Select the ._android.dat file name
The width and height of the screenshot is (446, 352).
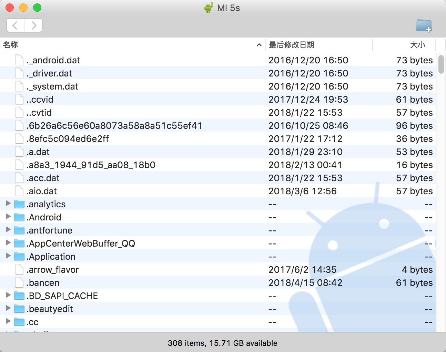click(x=53, y=60)
